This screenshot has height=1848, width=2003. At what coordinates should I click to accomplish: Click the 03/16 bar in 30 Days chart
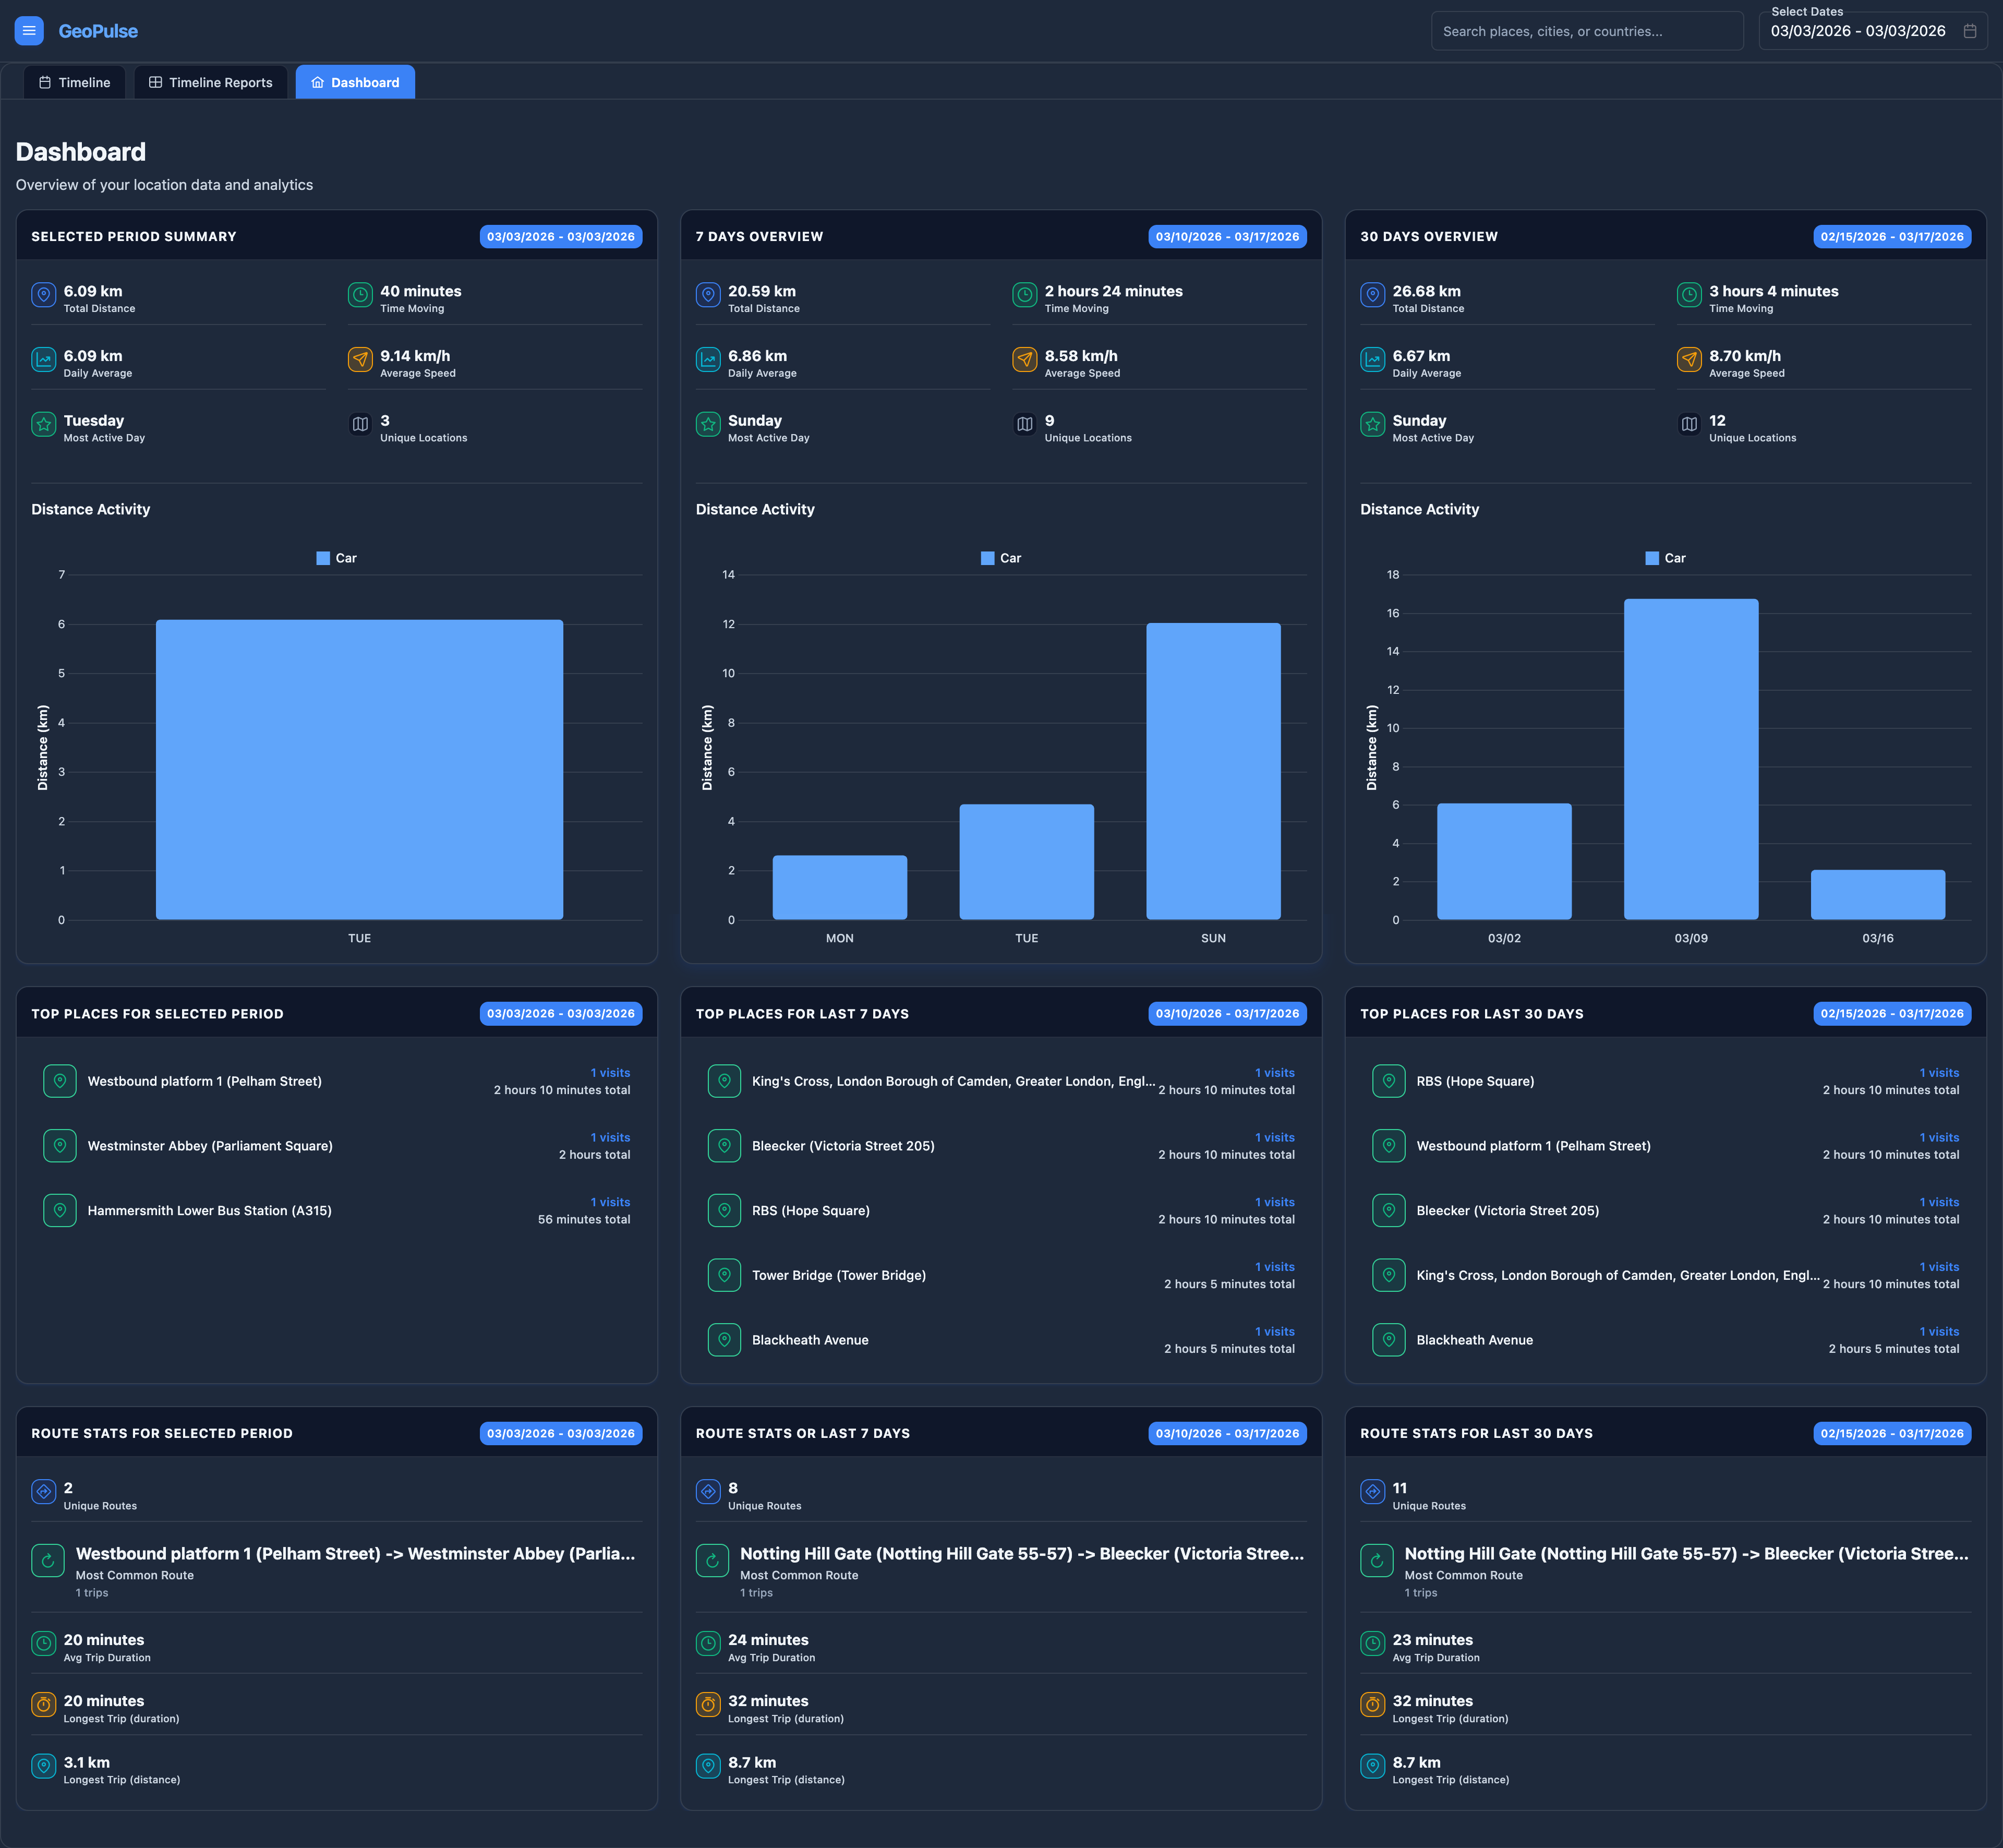coord(1878,894)
